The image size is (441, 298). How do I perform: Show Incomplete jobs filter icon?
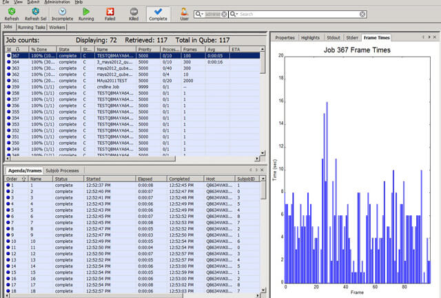[62, 14]
